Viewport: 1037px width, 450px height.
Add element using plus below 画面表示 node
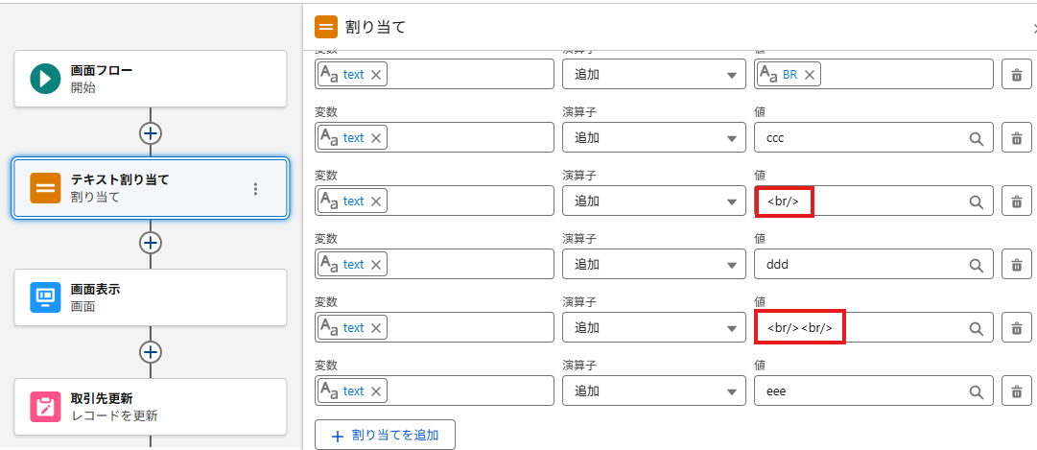[150, 352]
